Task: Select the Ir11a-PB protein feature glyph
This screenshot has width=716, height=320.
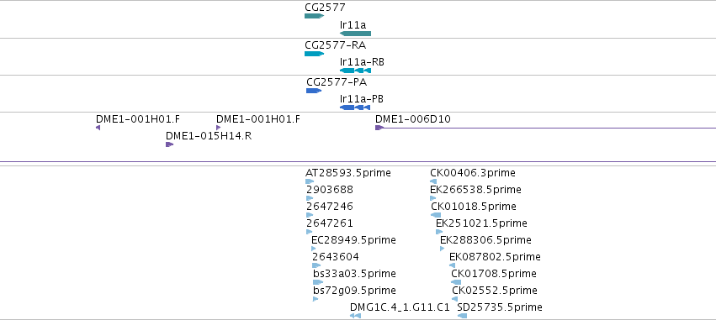Action: click(355, 108)
